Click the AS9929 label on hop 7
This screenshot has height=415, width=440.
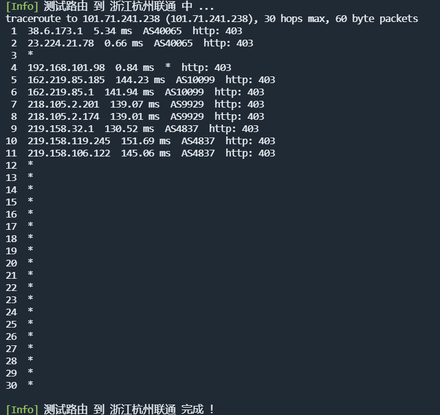click(x=187, y=105)
